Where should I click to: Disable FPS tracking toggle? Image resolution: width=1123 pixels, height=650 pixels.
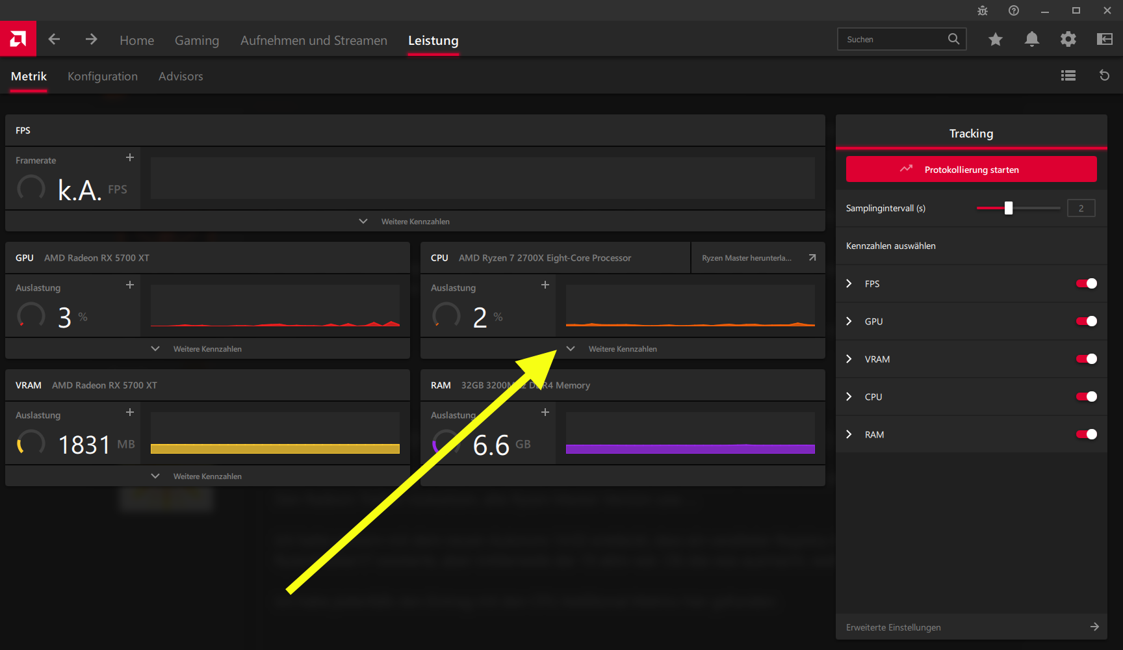pyautogui.click(x=1087, y=283)
